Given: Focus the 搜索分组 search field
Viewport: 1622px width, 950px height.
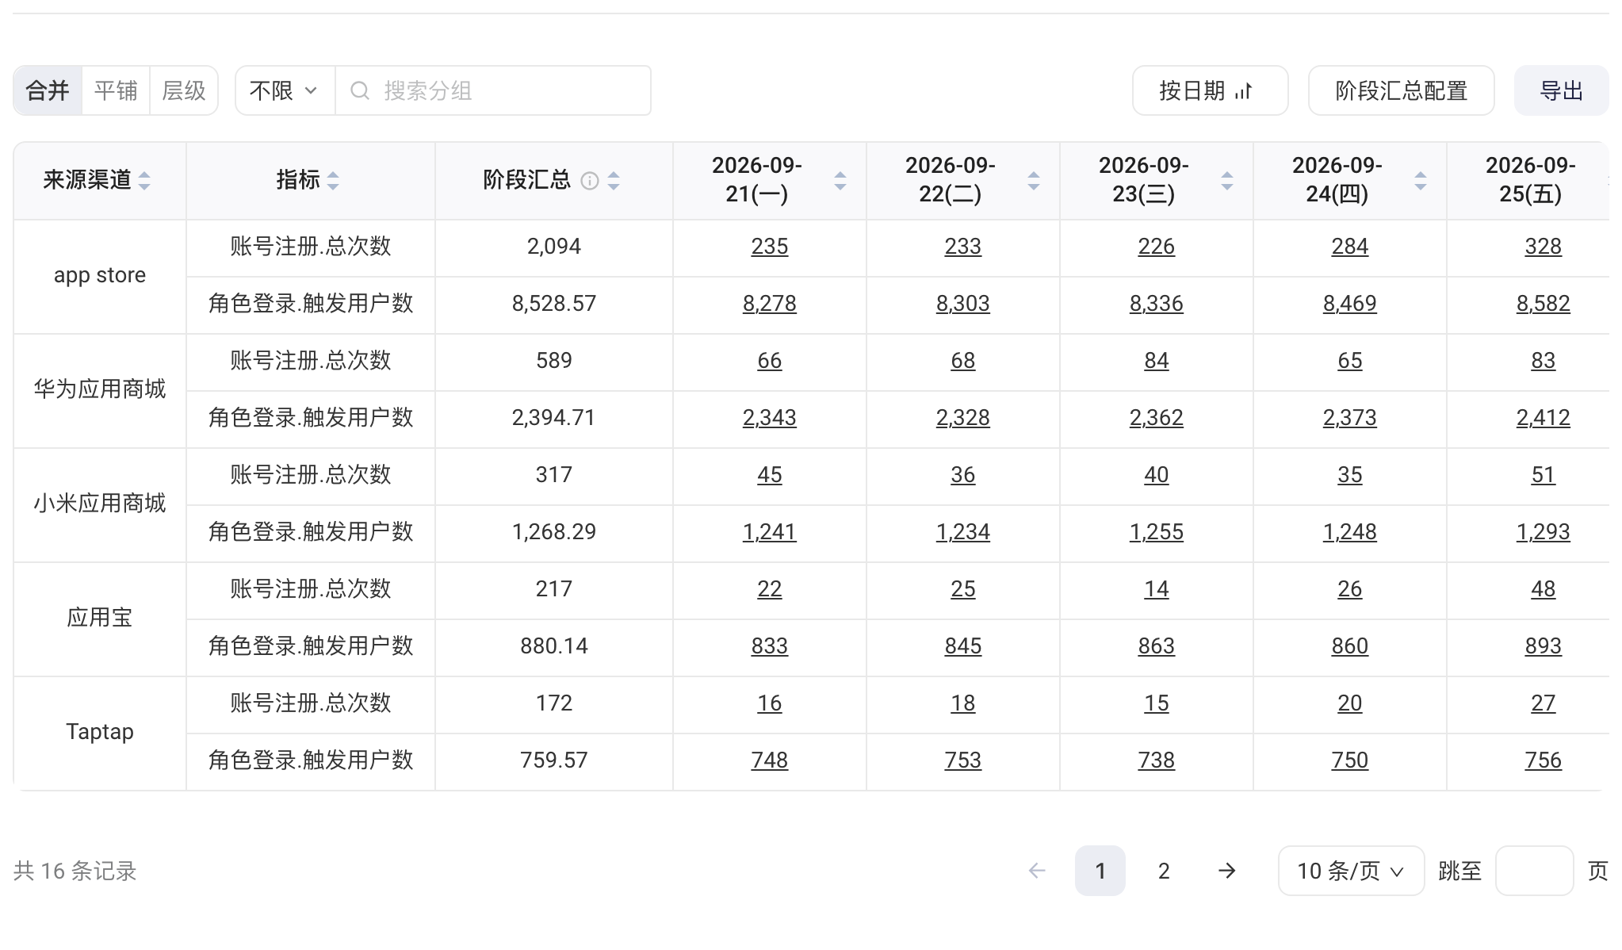Looking at the screenshot, I should (x=493, y=90).
